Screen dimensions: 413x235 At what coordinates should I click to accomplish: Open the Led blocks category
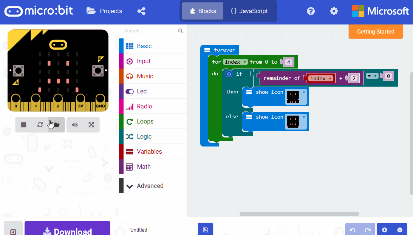click(153, 92)
